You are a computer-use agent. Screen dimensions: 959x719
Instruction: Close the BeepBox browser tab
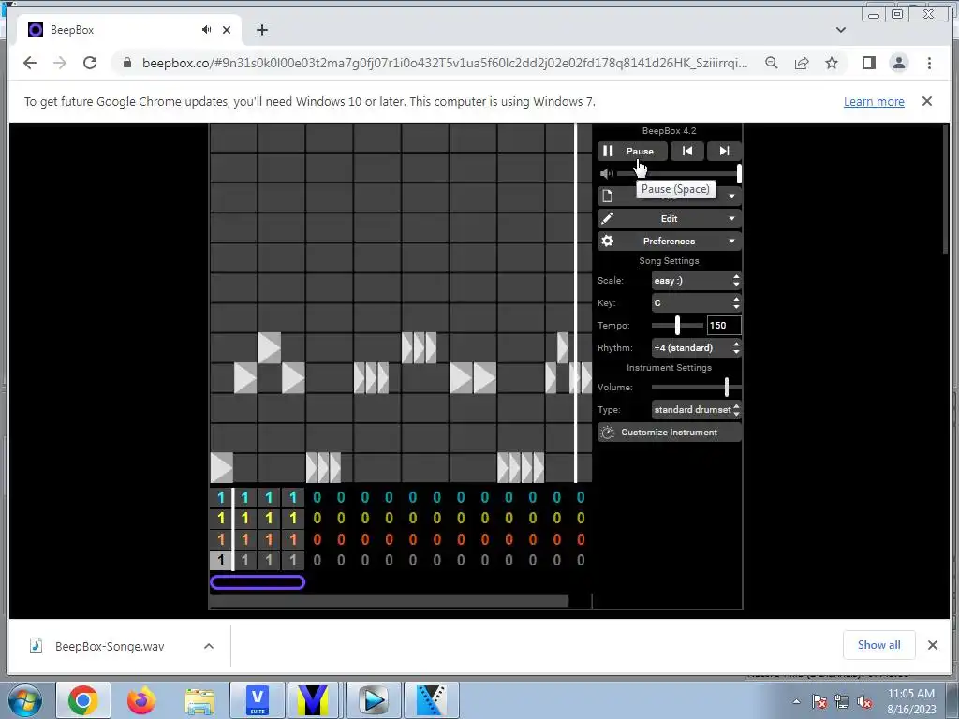pyautogui.click(x=227, y=29)
